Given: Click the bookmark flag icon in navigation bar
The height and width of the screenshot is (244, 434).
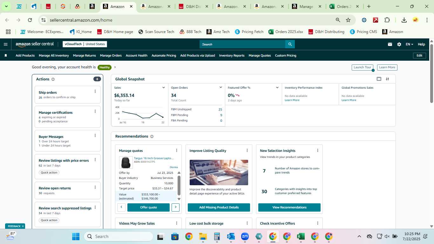Looking at the screenshot, I should point(6,56).
